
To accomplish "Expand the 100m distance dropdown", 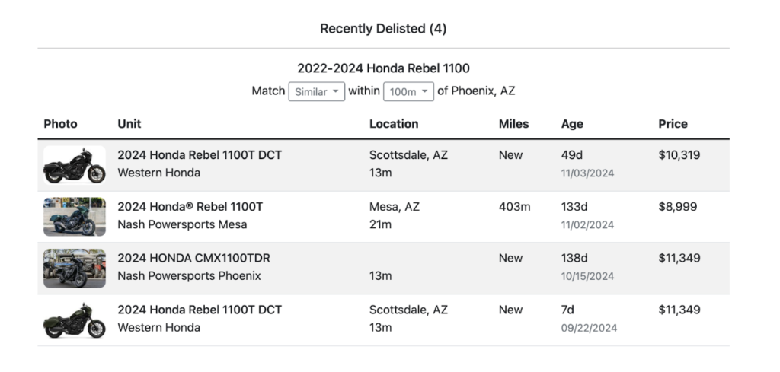I will click(408, 92).
